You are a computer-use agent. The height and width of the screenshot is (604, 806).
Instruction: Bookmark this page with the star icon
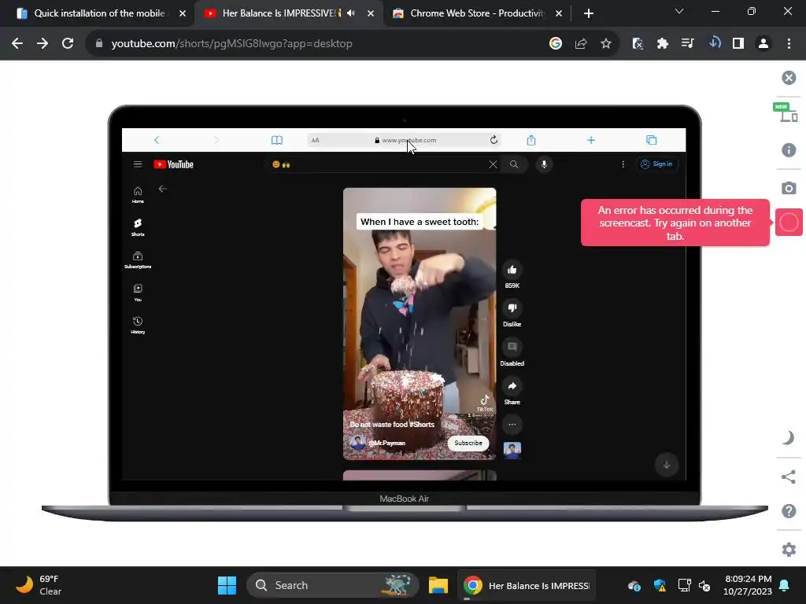(606, 44)
